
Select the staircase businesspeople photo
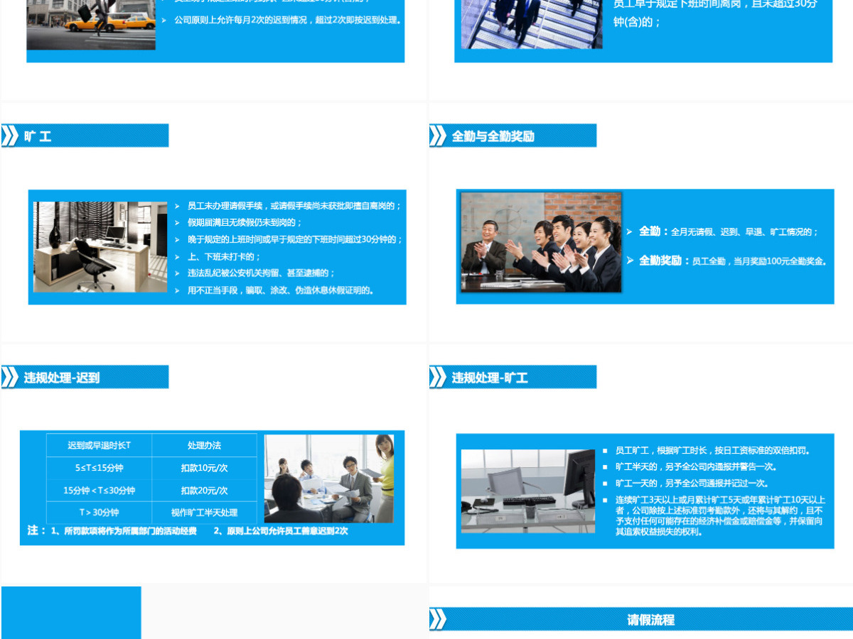pos(532,24)
